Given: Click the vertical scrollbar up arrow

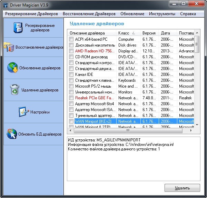Looking at the screenshot, I should (197, 33).
